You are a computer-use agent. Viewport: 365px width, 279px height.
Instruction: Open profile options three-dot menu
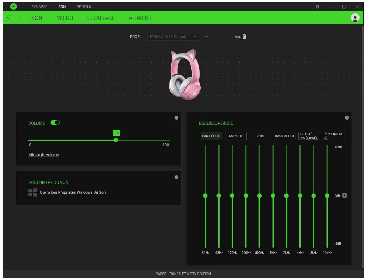coord(206,37)
